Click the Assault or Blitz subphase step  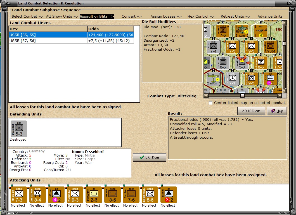coord(97,16)
